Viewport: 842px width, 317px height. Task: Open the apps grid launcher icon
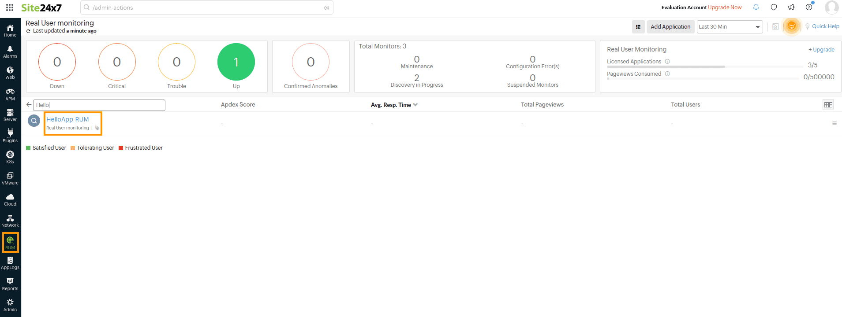click(10, 7)
